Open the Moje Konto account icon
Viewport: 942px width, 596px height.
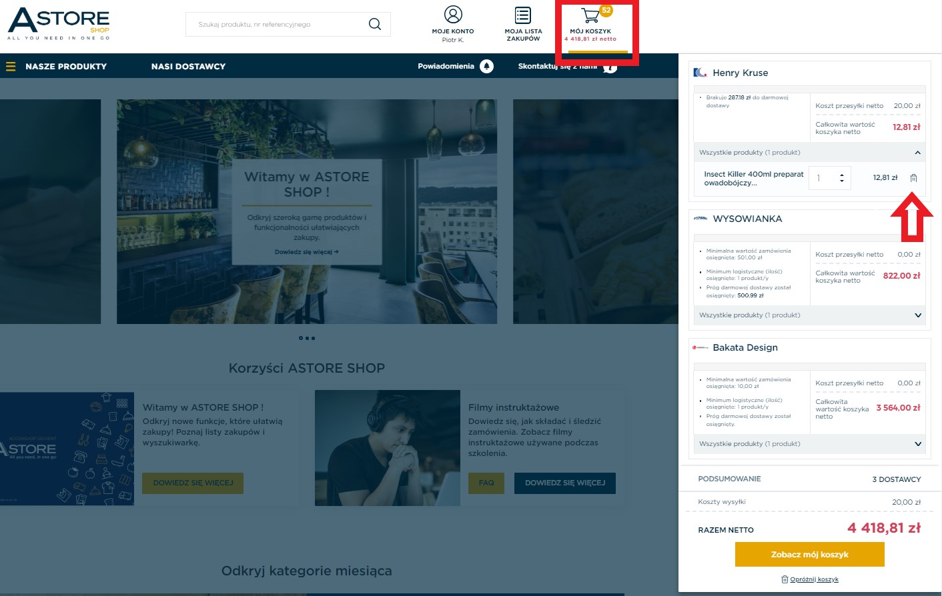453,15
